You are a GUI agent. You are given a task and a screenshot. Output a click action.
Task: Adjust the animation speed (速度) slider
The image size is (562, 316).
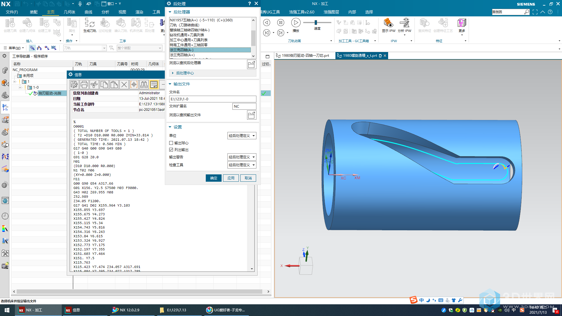point(316,23)
